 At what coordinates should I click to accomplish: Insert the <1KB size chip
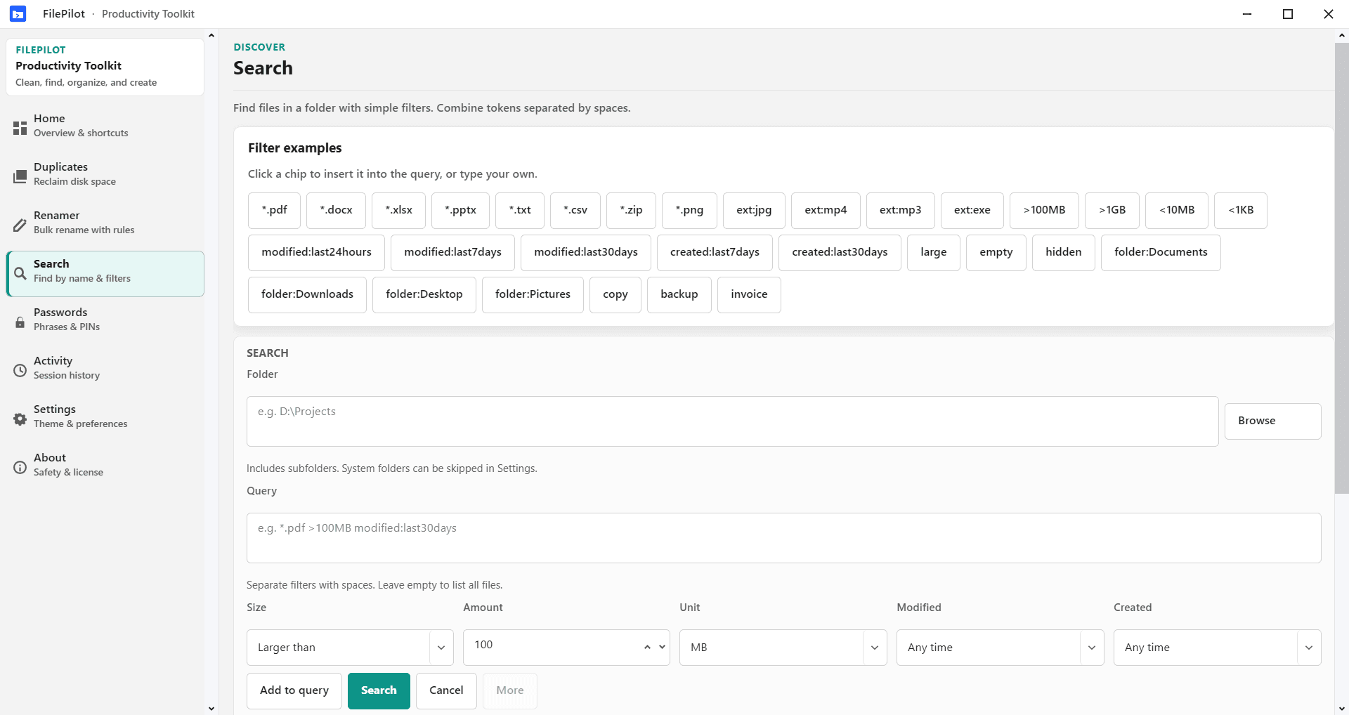pyautogui.click(x=1241, y=210)
